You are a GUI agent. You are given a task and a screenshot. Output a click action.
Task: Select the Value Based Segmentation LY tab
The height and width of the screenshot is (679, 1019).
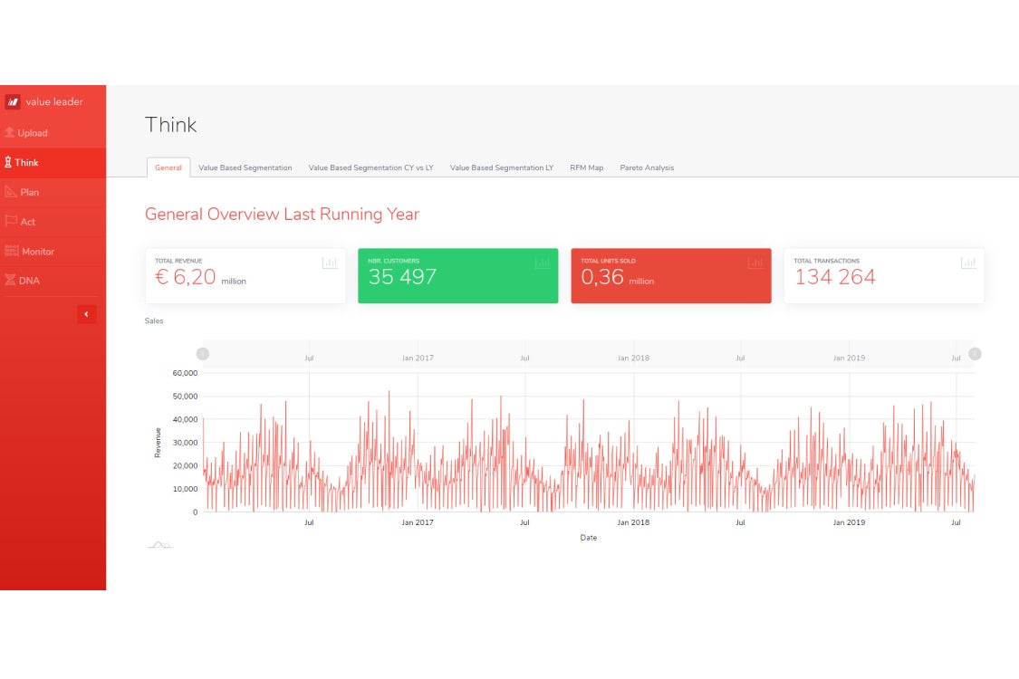click(501, 167)
